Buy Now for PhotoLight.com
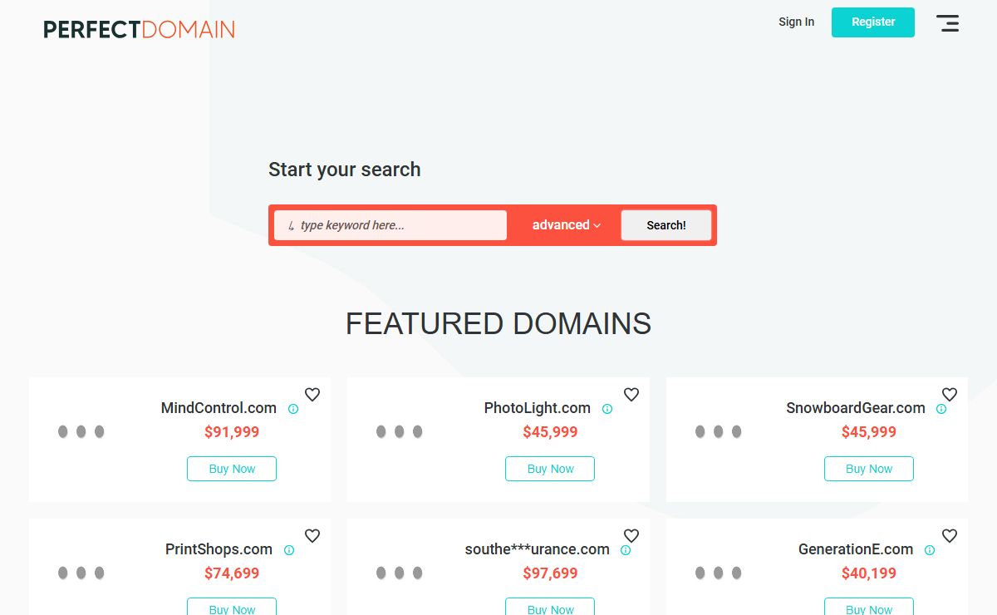The height and width of the screenshot is (615, 997). [x=550, y=469]
